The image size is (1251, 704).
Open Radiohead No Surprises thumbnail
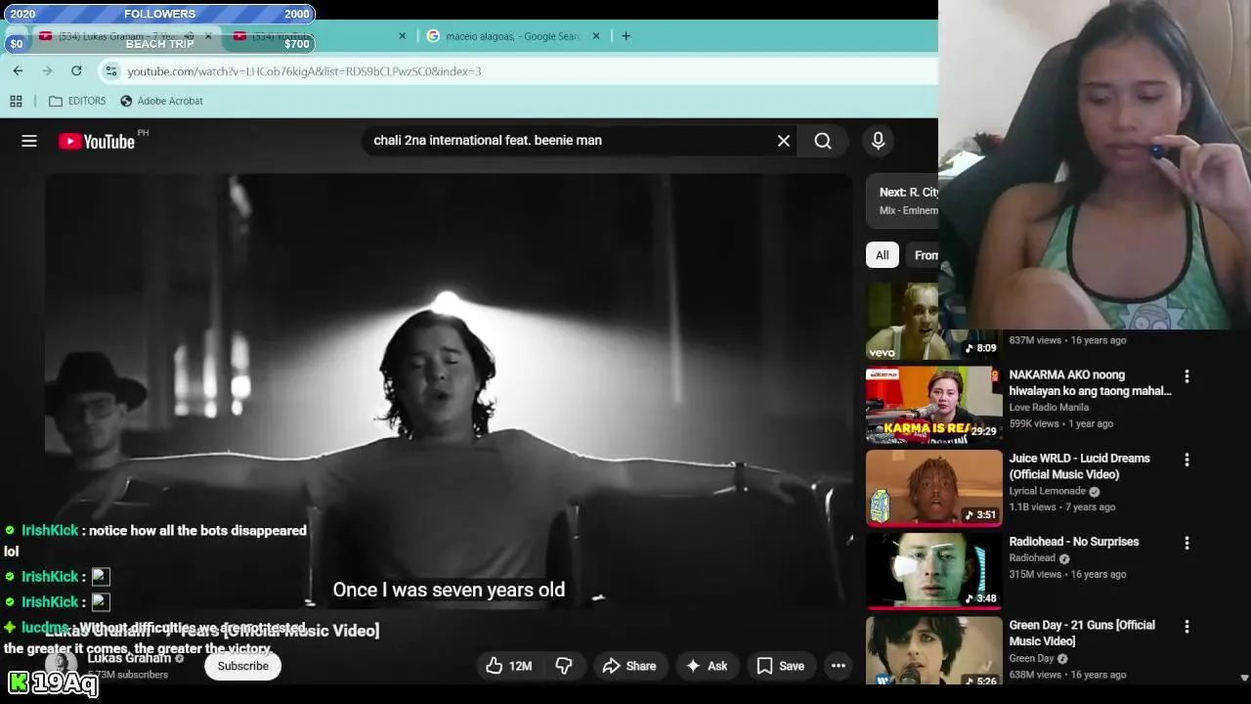pos(933,571)
